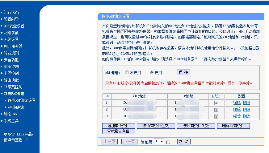
Task: Click the MAC地址 column header
Action: 139,96
